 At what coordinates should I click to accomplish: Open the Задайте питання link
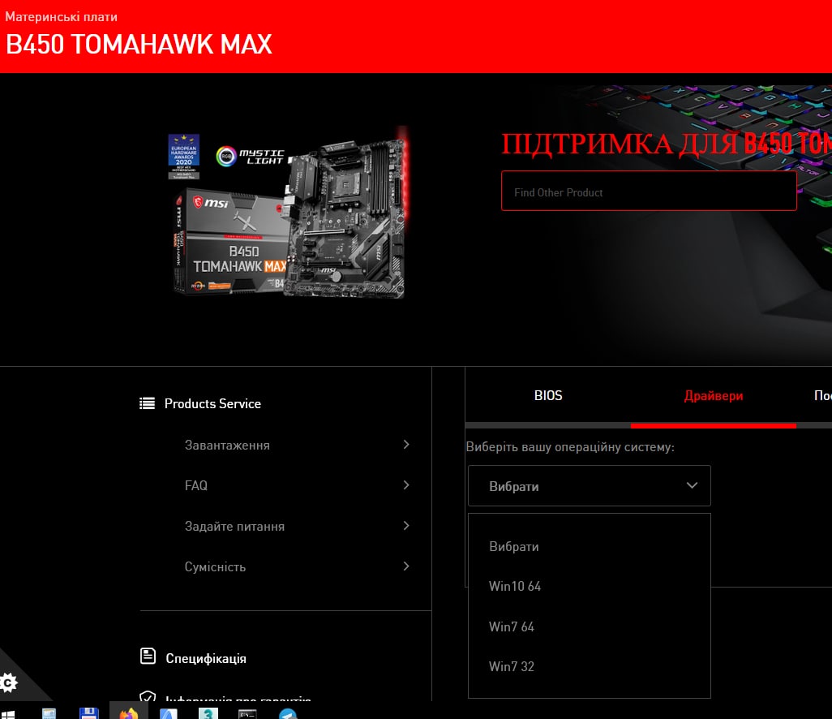pos(234,526)
